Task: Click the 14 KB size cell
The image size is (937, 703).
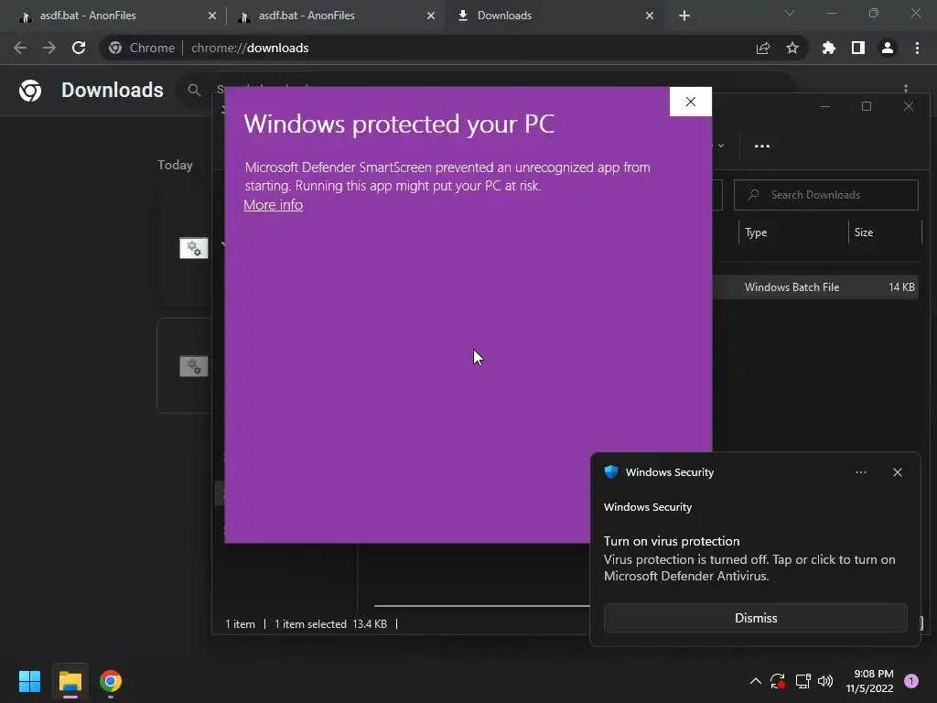Action: coord(901,287)
